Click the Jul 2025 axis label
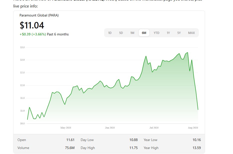233x154 pixels. 154,128
